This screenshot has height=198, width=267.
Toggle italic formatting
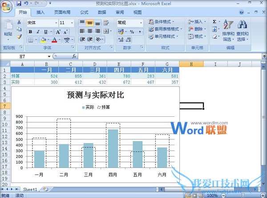(38, 32)
